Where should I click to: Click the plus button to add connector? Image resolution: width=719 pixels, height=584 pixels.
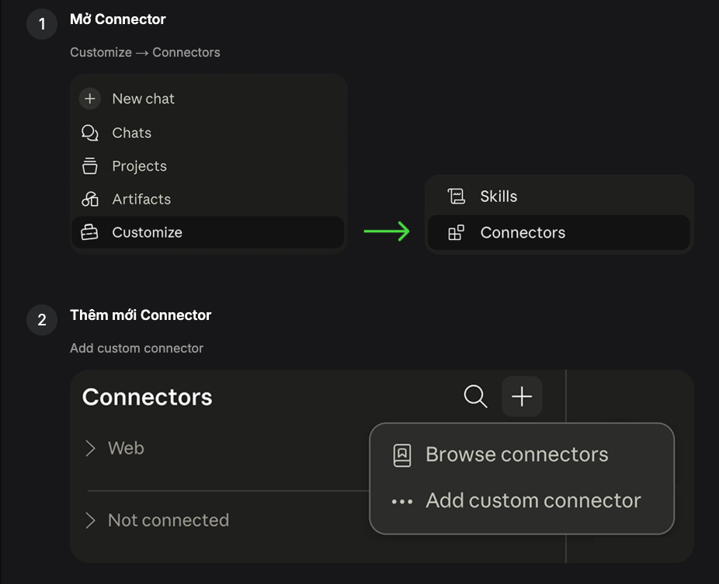(522, 396)
